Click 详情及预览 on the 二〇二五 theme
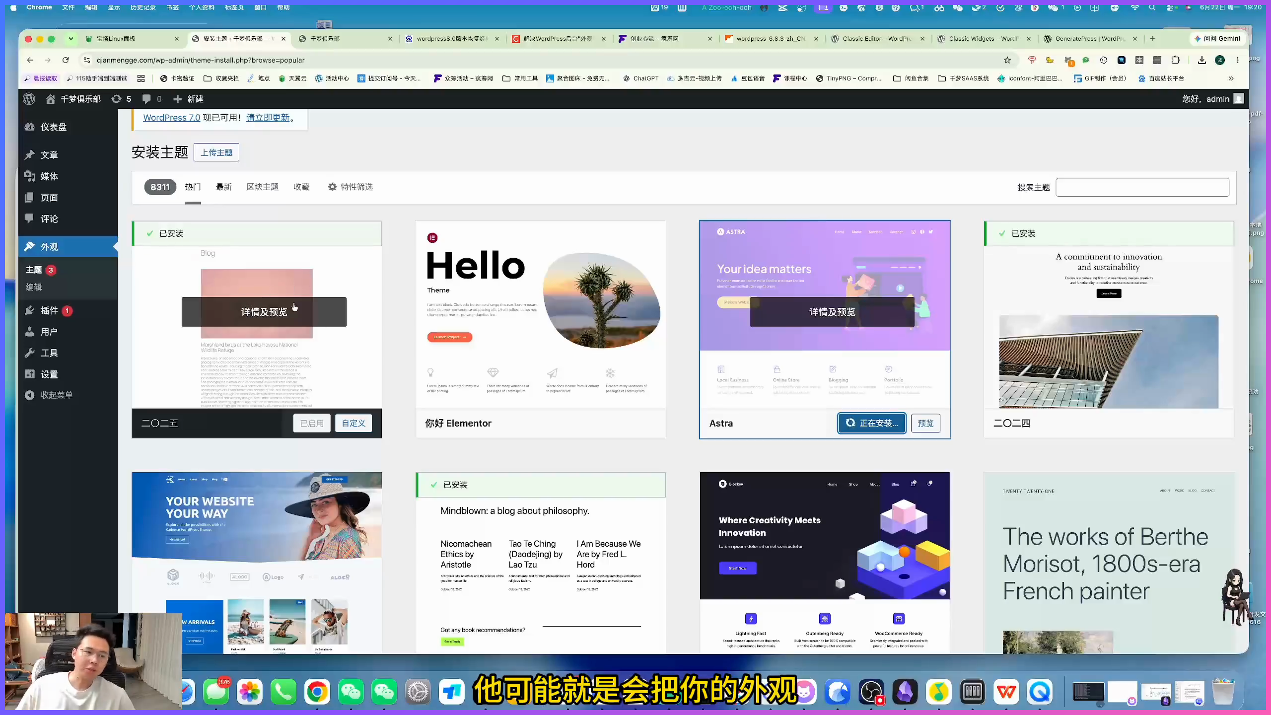Viewport: 1271px width, 715px height. (264, 312)
